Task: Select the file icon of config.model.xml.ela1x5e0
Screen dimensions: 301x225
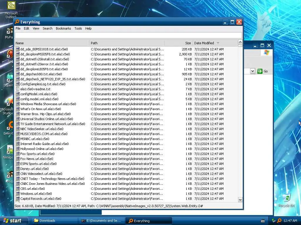Action: click(x=18, y=99)
